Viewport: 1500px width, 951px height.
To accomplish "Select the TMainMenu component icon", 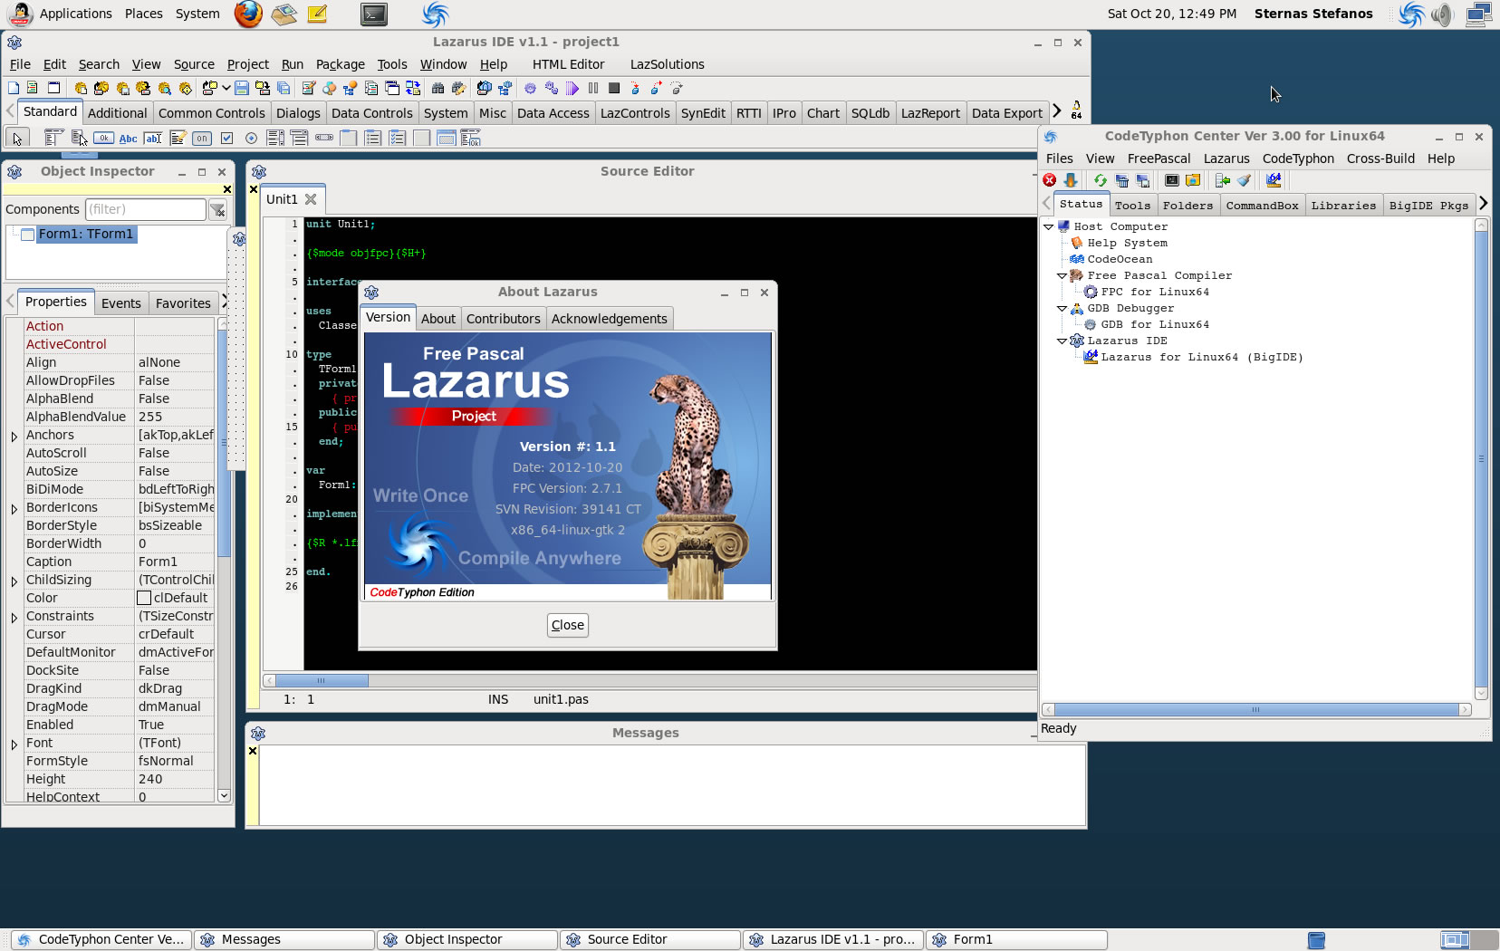I will coord(53,138).
